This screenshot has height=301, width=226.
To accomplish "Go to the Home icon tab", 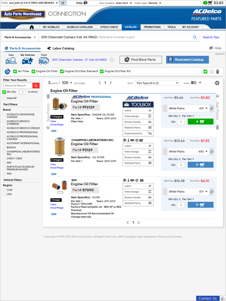I will tap(32, 27).
